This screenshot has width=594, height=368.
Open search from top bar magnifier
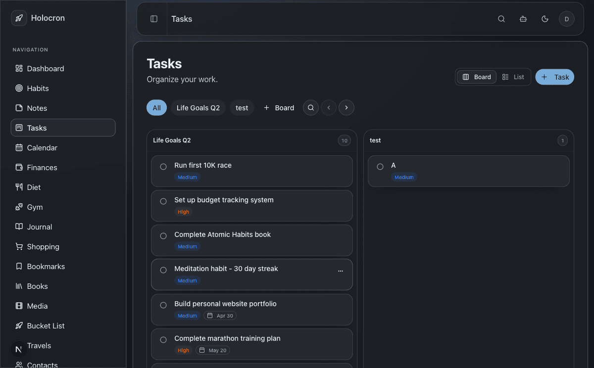(501, 19)
